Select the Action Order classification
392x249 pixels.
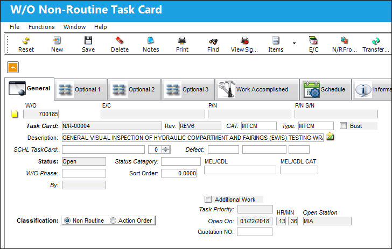point(113,220)
